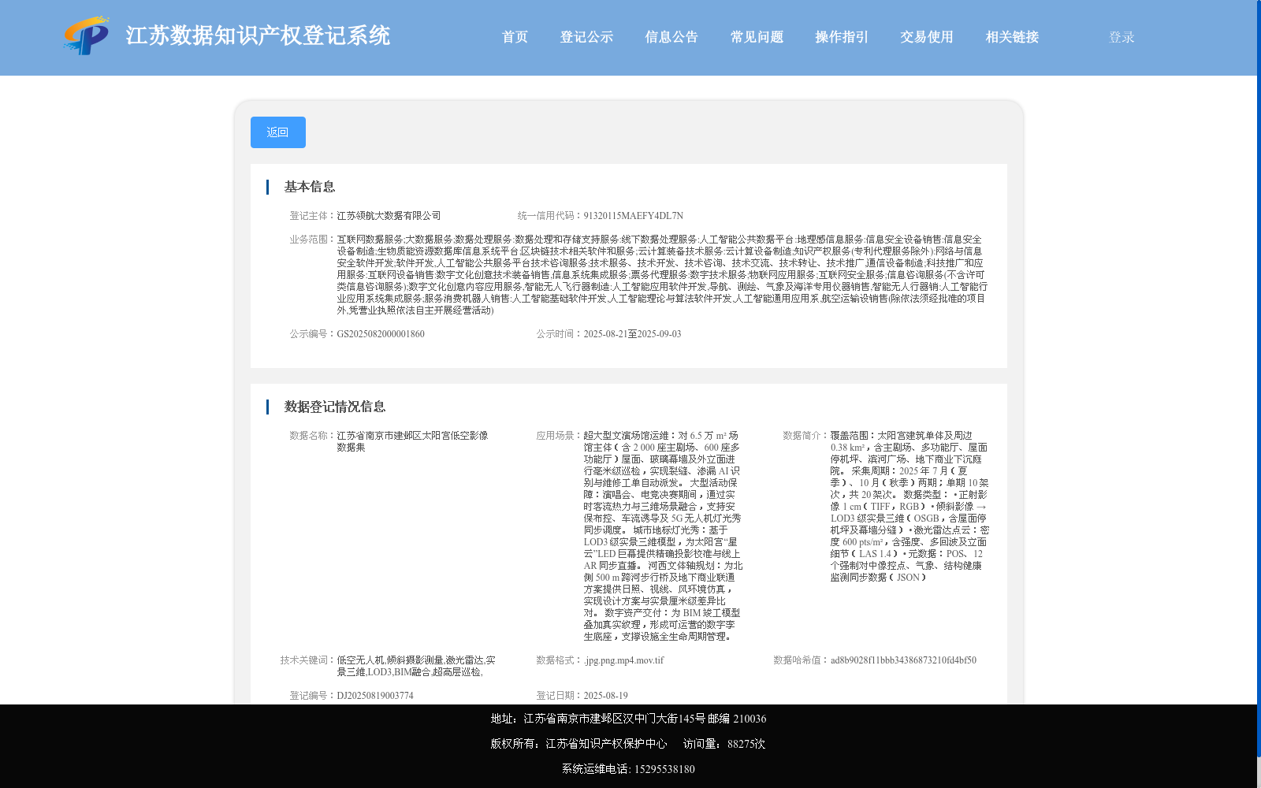Select data name 江苏省南京市建邺区太阳宫低空影像数据集
Screen dimensions: 1261x788
412,441
